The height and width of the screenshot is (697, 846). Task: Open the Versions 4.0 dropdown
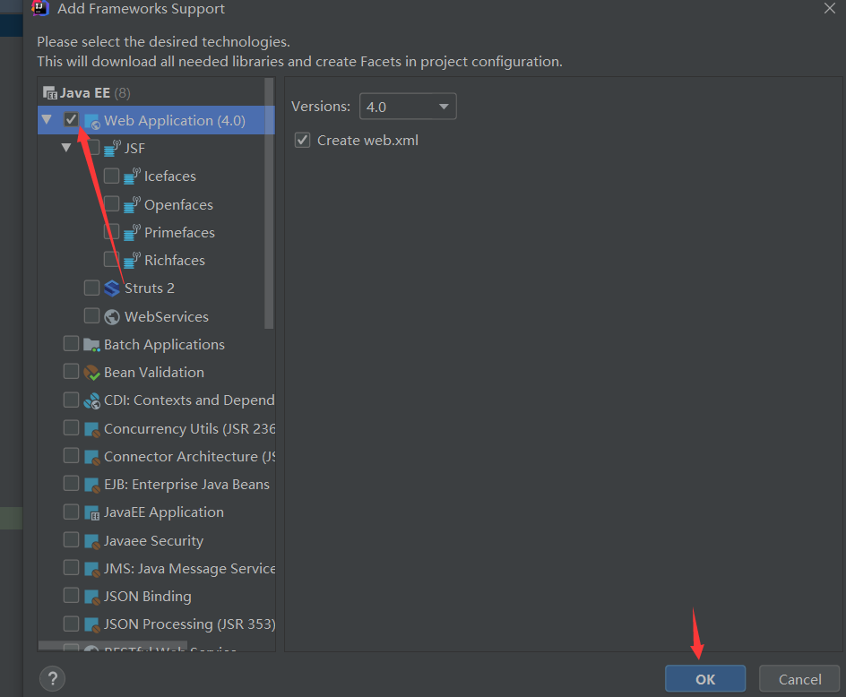(408, 107)
